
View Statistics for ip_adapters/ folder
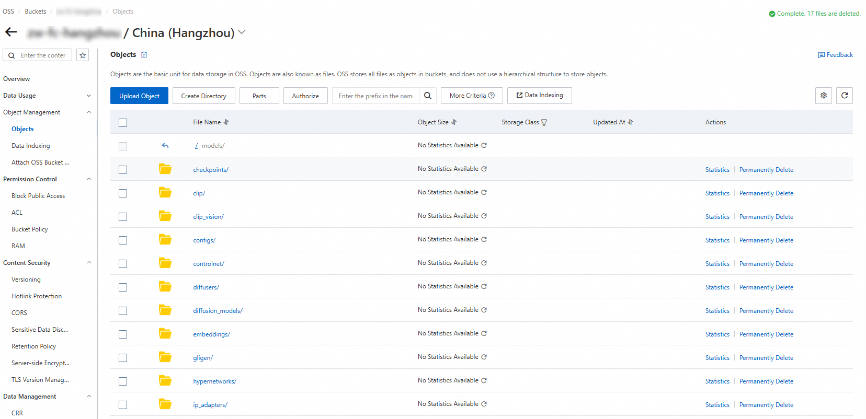(x=717, y=405)
